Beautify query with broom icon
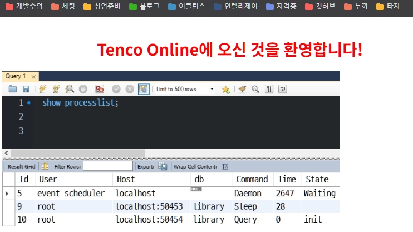The image size is (413, 232). pyautogui.click(x=242, y=89)
